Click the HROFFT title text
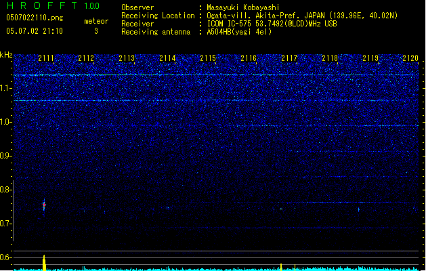 pyautogui.click(x=43, y=5)
